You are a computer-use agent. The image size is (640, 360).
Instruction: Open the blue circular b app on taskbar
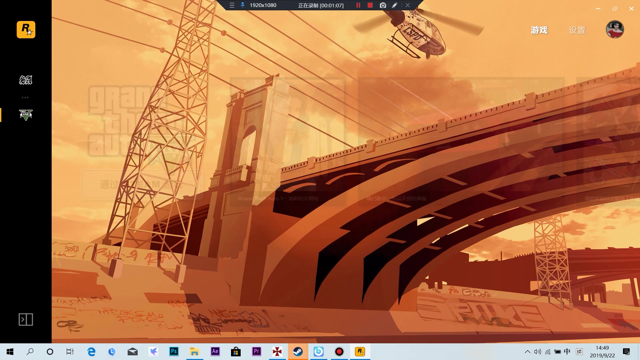point(319,352)
